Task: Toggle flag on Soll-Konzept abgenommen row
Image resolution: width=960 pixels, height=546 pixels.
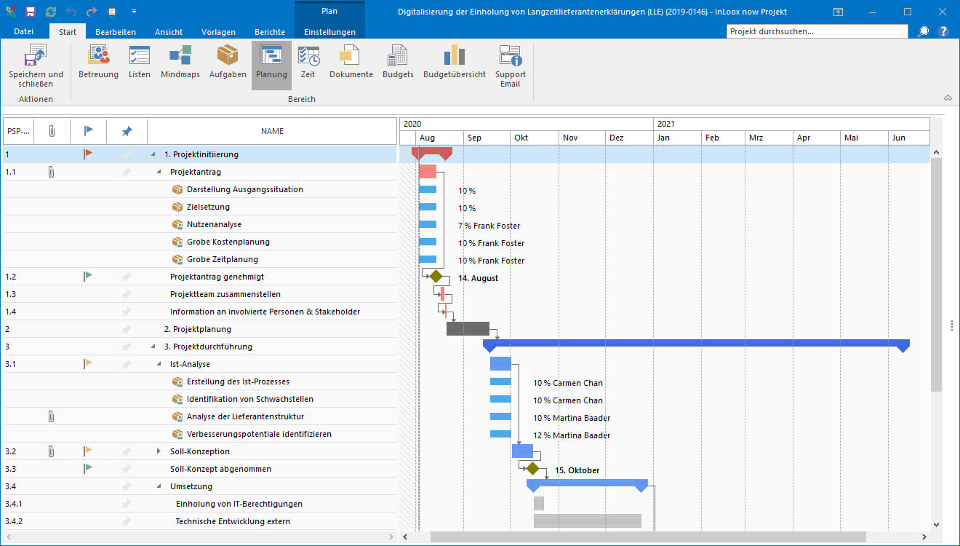Action: (88, 469)
